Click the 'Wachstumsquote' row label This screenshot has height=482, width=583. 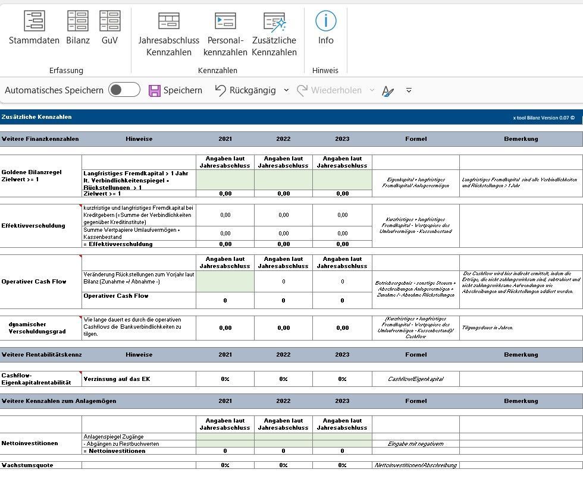(27, 465)
